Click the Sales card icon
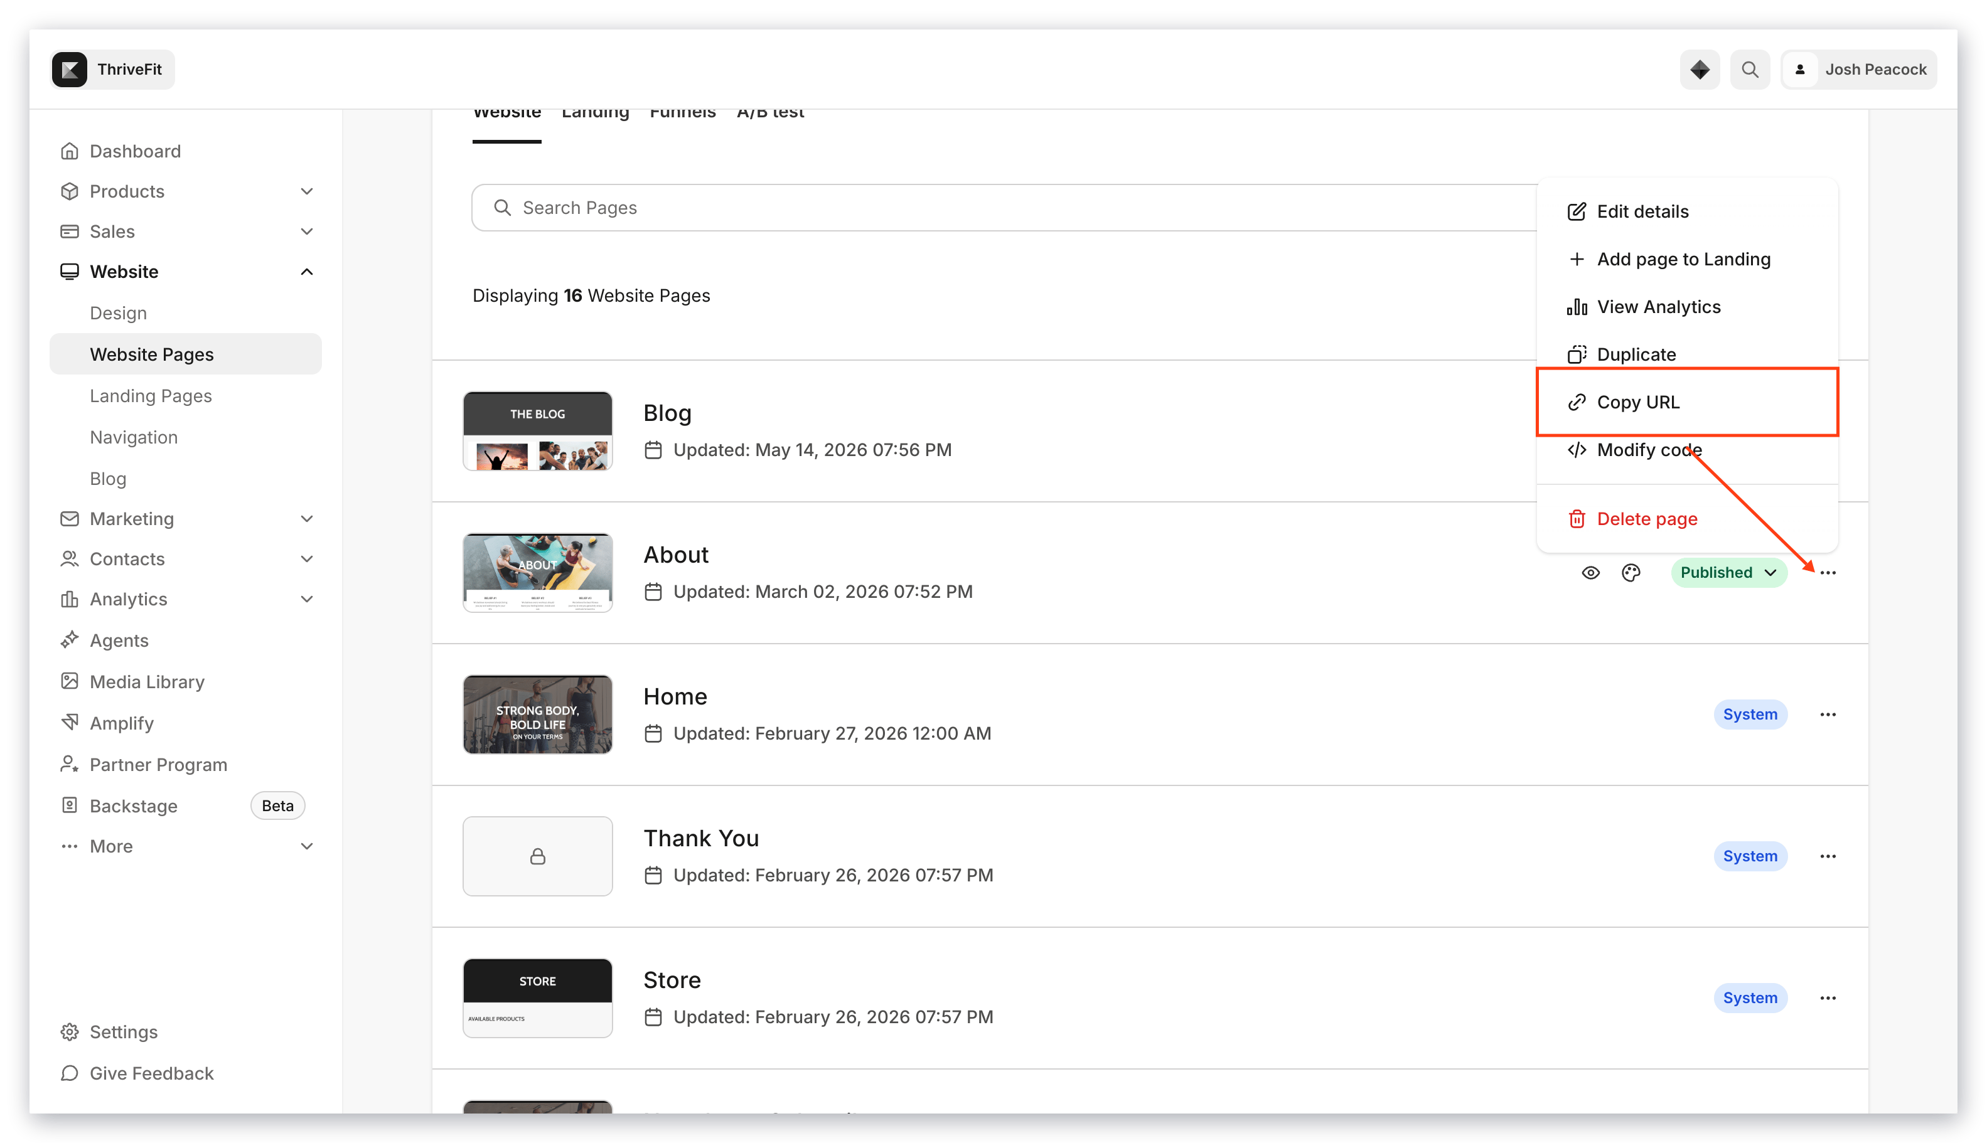The height and width of the screenshot is (1143, 1987). (70, 231)
